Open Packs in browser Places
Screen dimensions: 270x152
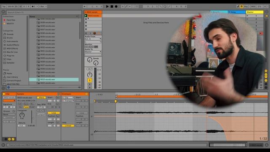9,73
